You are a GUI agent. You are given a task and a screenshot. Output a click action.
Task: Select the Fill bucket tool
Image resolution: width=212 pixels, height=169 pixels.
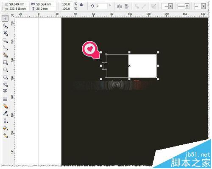pos(5,128)
